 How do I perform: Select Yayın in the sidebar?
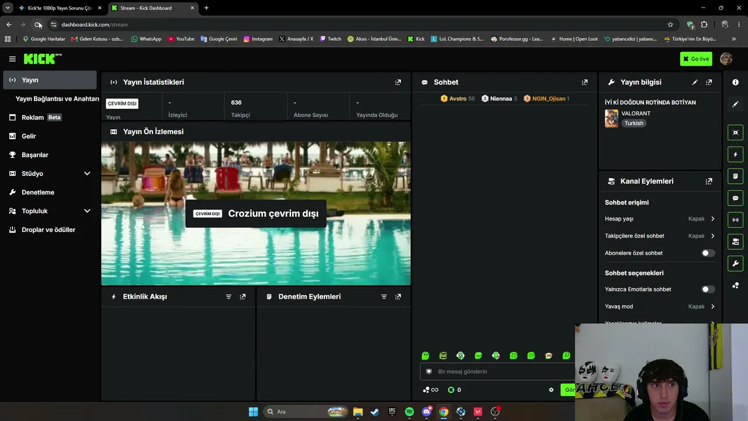(50, 80)
